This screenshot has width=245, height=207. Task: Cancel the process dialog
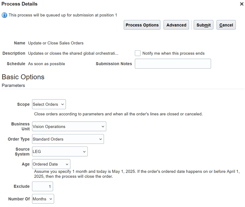226,25
